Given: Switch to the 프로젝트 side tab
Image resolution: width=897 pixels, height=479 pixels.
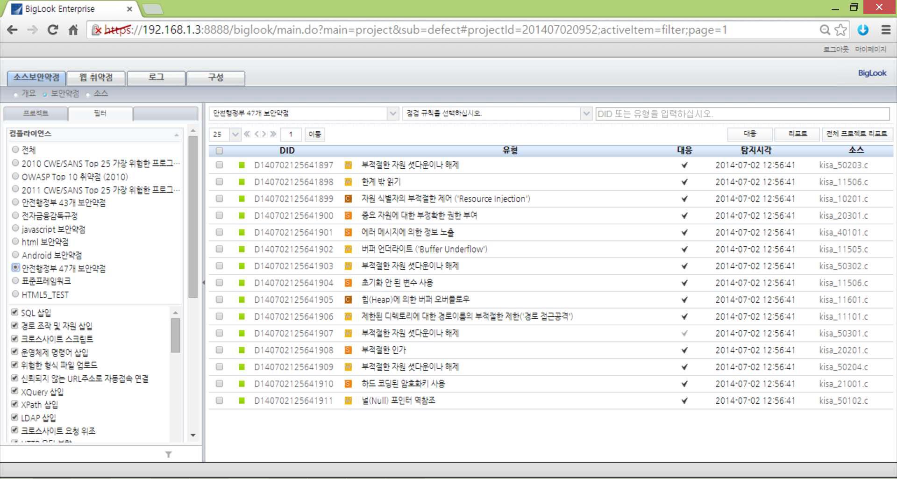Looking at the screenshot, I should click(36, 114).
